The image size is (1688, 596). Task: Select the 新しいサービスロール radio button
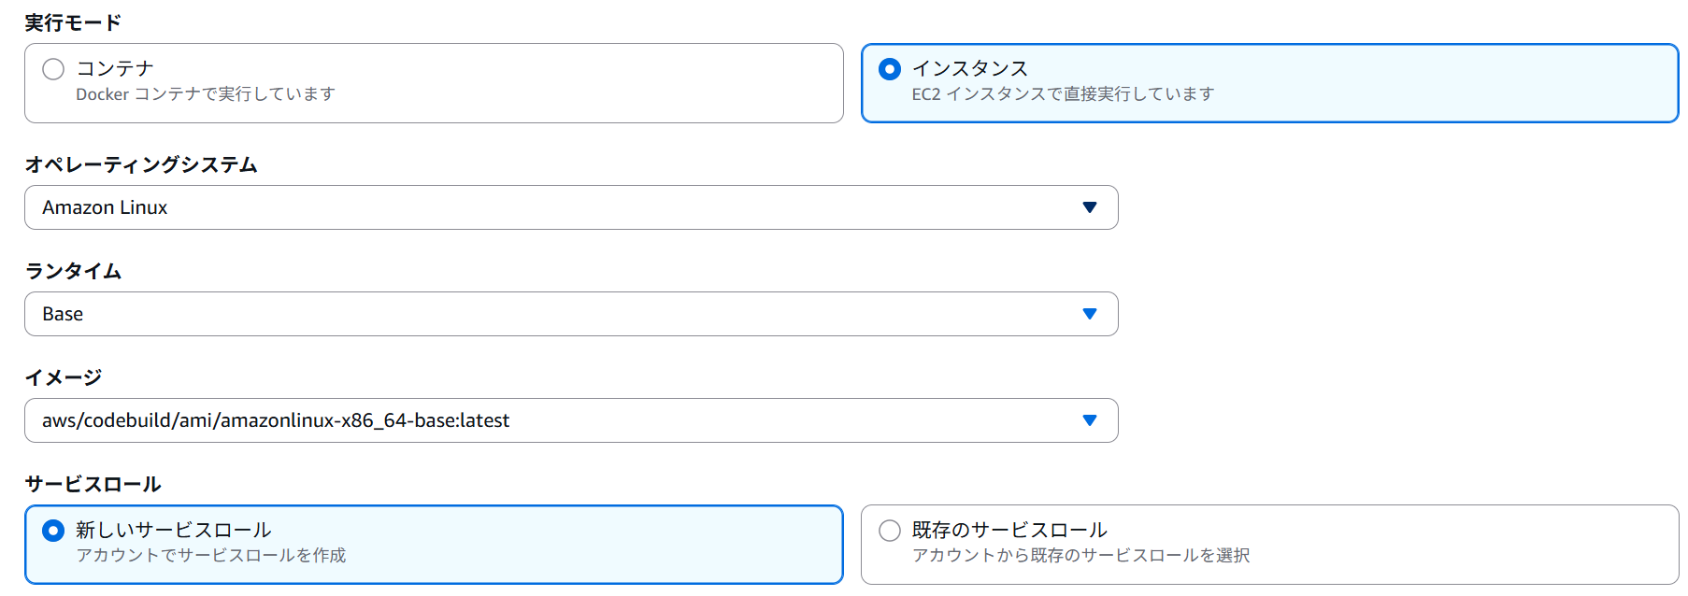click(x=53, y=531)
